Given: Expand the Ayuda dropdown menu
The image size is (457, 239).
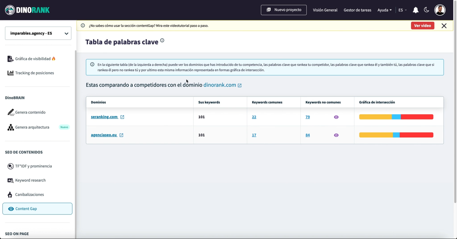Looking at the screenshot, I should pyautogui.click(x=384, y=10).
